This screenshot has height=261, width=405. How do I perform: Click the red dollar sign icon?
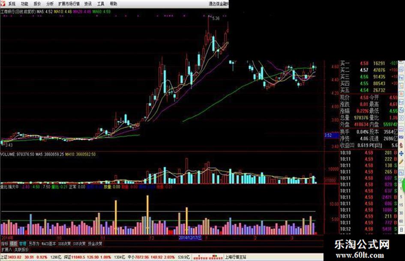(x=401, y=145)
